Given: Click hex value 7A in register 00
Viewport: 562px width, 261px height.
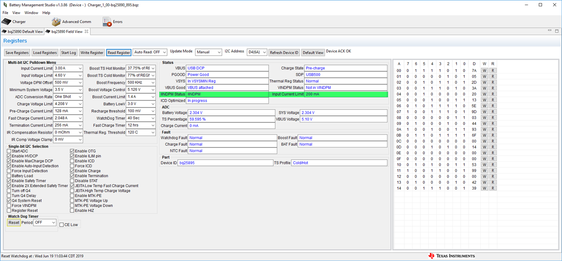Looking at the screenshot, I should coord(474,70).
